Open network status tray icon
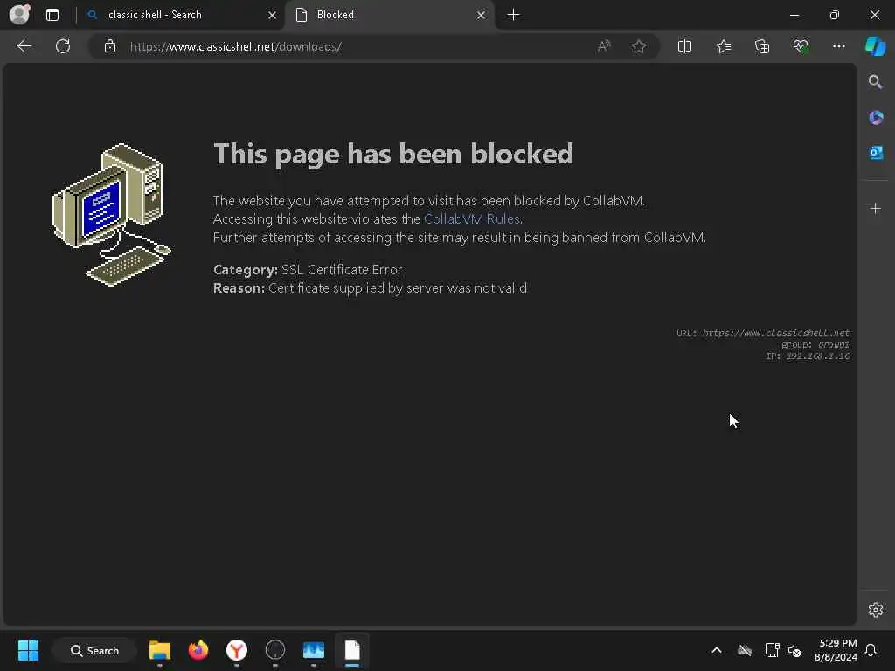This screenshot has width=895, height=671. (x=772, y=650)
